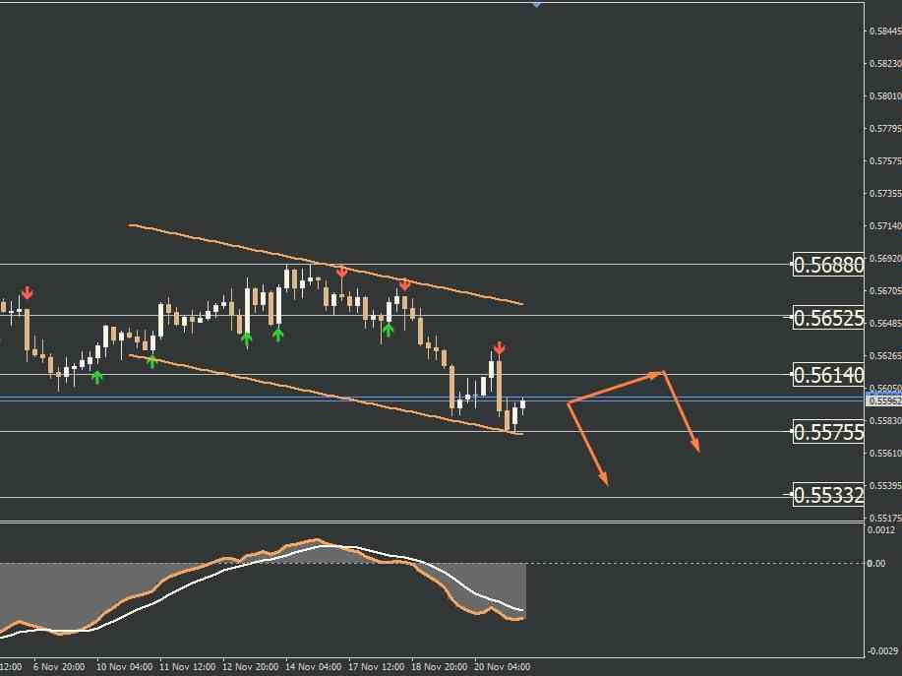Click the orange arrowhead at the 0.56140 forecast peak
This screenshot has width=902, height=676.
point(656,375)
